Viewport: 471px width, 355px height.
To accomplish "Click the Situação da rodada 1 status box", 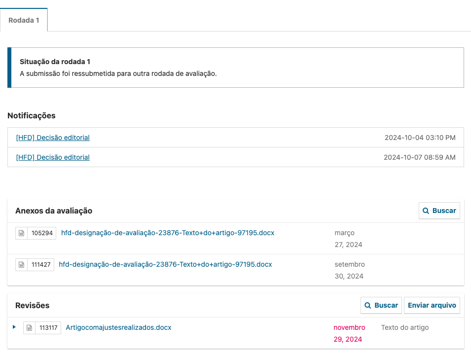I will pos(237,68).
